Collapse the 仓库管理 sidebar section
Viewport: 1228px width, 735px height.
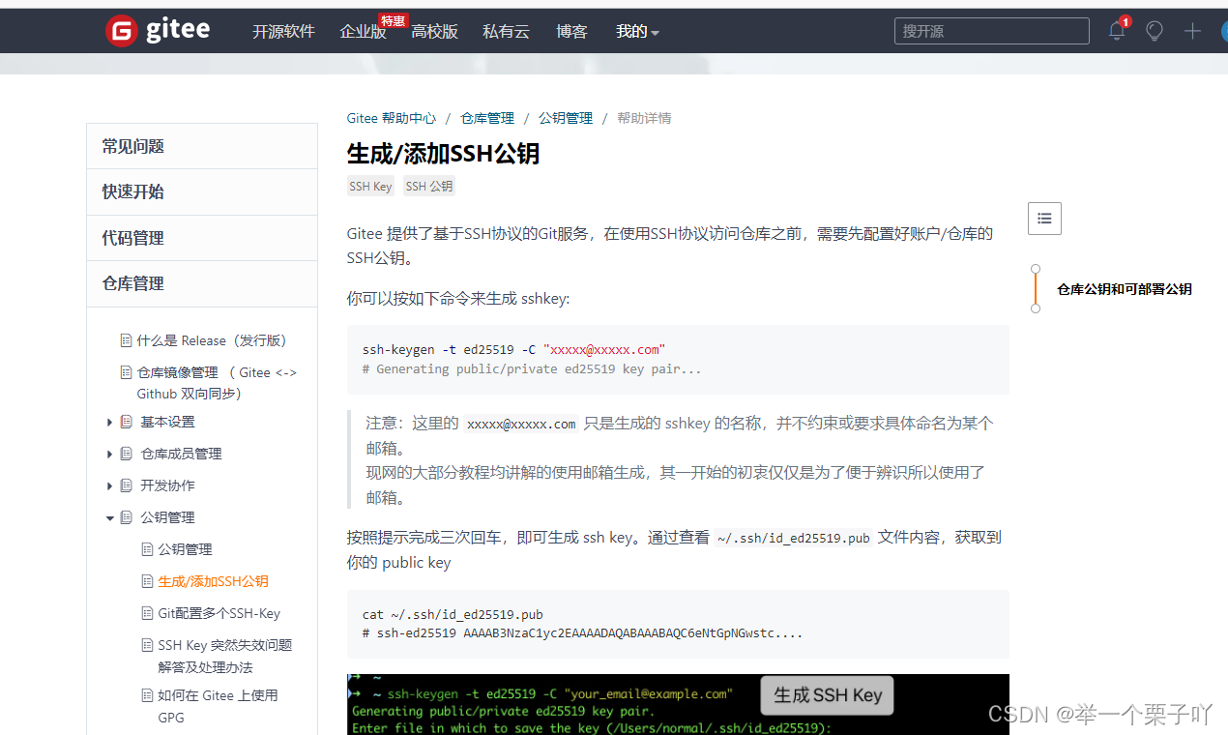pos(202,283)
